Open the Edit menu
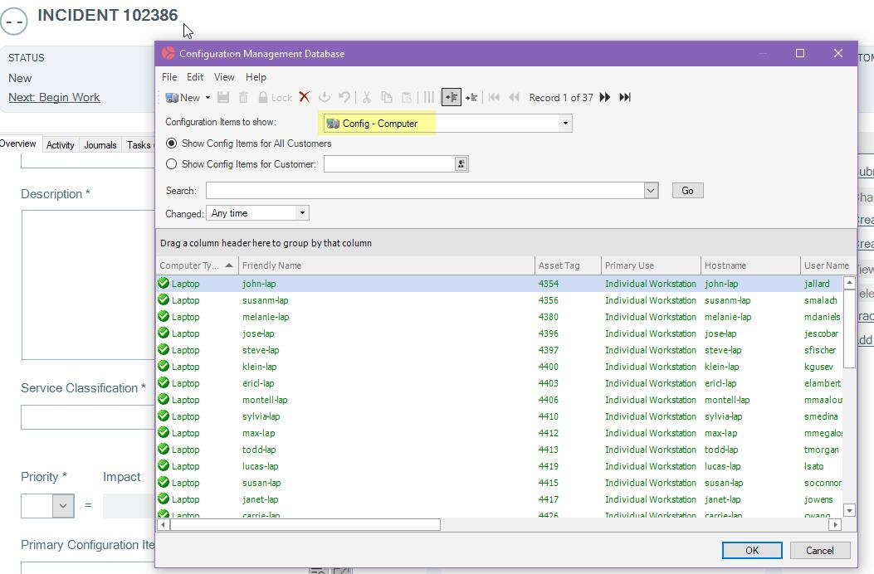The width and height of the screenshot is (874, 574). 195,77
